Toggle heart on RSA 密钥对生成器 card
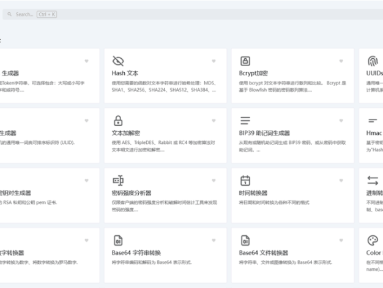Image resolution: width=383 pixels, height=288 pixels. [86, 181]
